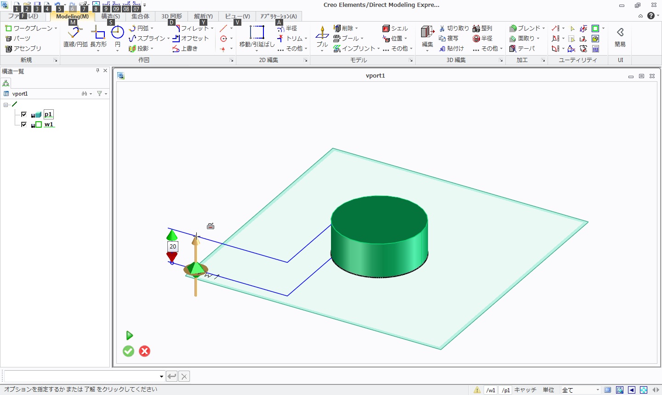Click the green play preview arrow
This screenshot has width=662, height=395.
129,335
